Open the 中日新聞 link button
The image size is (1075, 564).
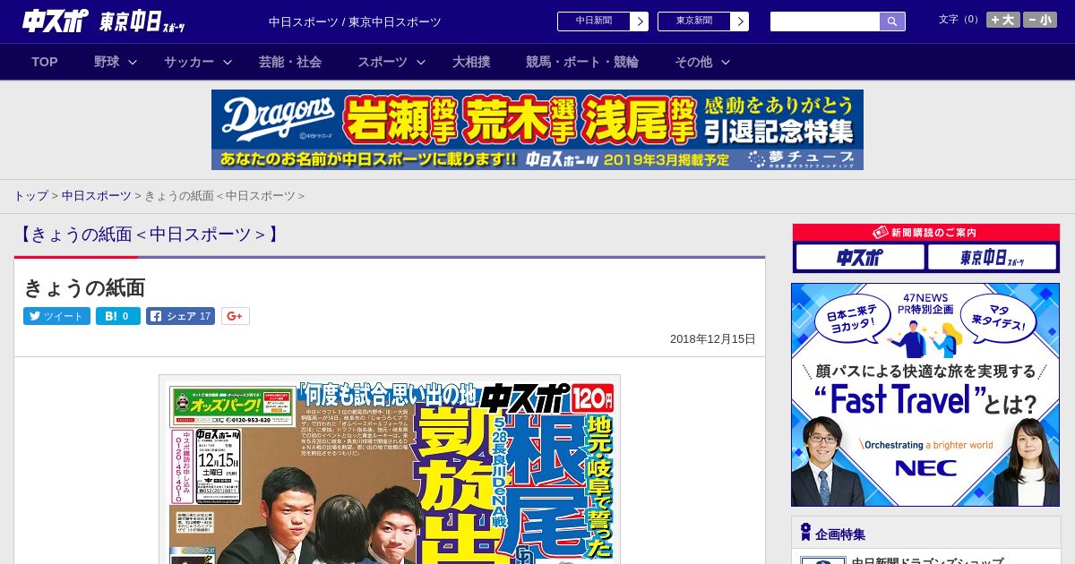click(x=594, y=21)
